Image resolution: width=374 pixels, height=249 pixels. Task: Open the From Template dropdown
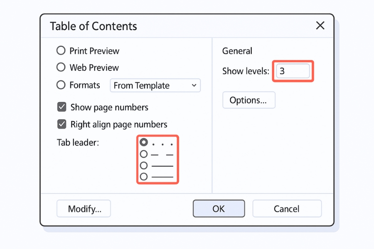[x=155, y=85]
